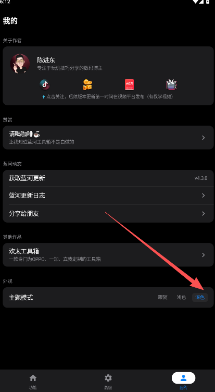Select the 我的 profile tab icon
The width and height of the screenshot is (215, 392).
pyautogui.click(x=183, y=378)
